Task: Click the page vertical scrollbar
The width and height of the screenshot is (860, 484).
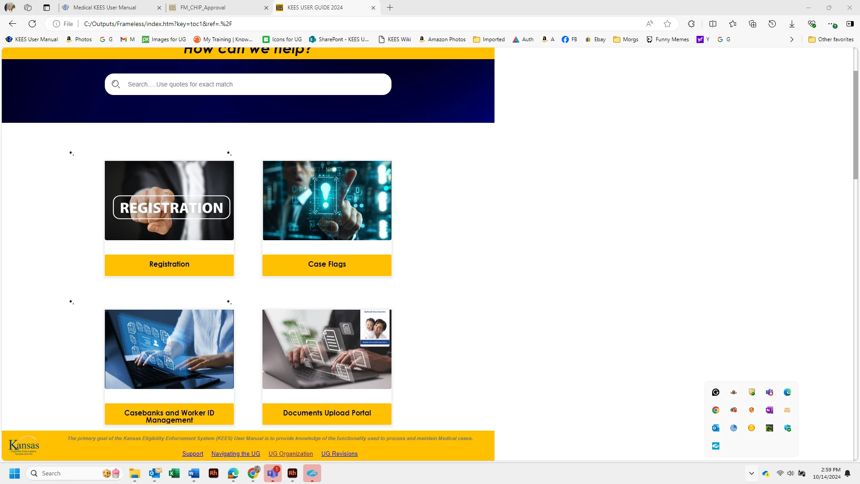Action: point(856,125)
